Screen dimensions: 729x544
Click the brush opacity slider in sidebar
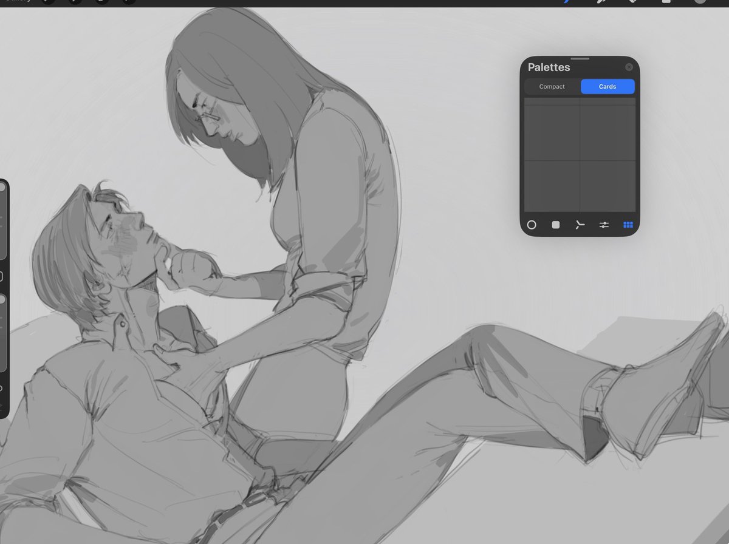(x=2, y=333)
